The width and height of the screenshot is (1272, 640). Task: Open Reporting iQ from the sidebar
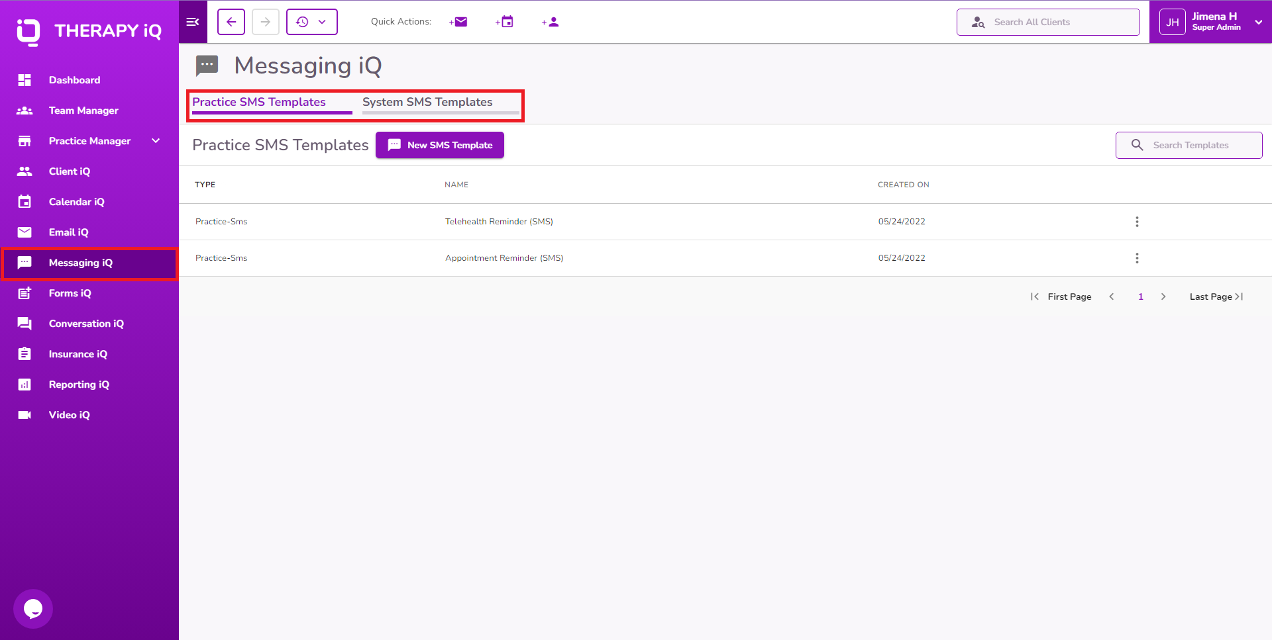pyautogui.click(x=79, y=384)
